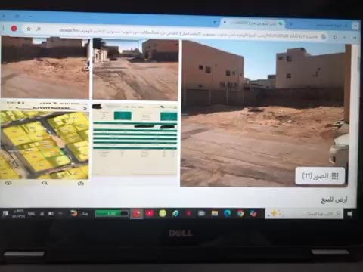This screenshot has height=272, width=363.
Task: Open the large main land photo
Action: tap(265, 113)
